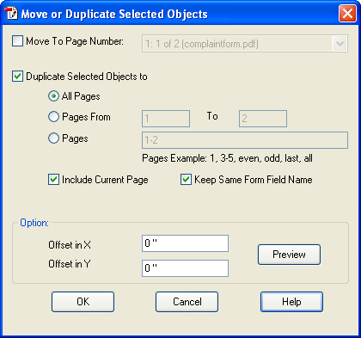Enable Move To Page Number checkbox
The width and height of the screenshot is (361, 338).
click(17, 40)
